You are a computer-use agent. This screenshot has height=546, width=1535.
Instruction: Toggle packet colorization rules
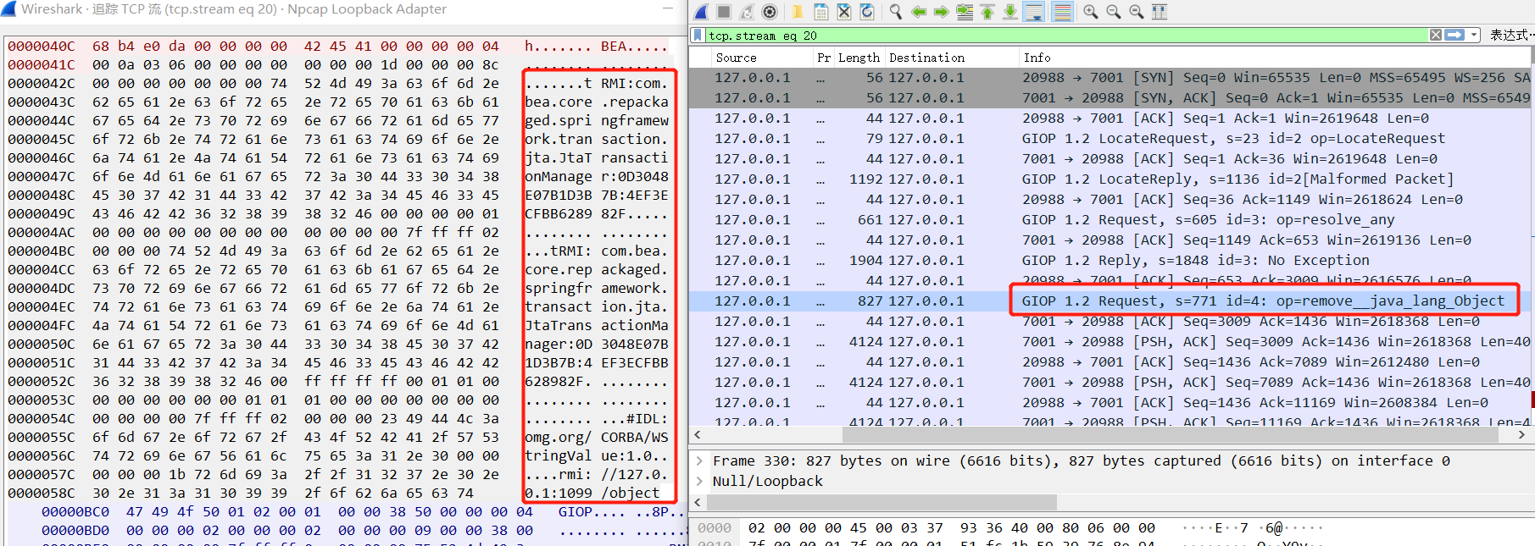[x=1062, y=12]
